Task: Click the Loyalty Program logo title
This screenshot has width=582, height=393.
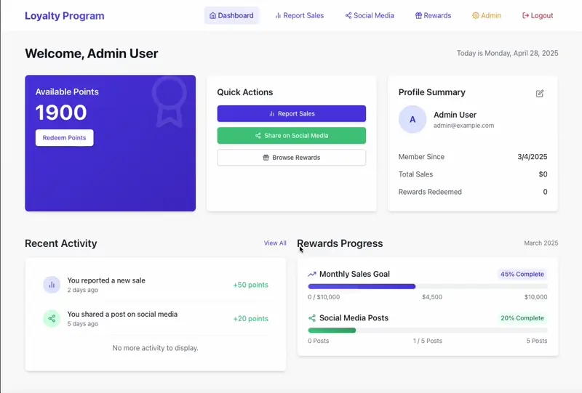Action: coord(65,15)
